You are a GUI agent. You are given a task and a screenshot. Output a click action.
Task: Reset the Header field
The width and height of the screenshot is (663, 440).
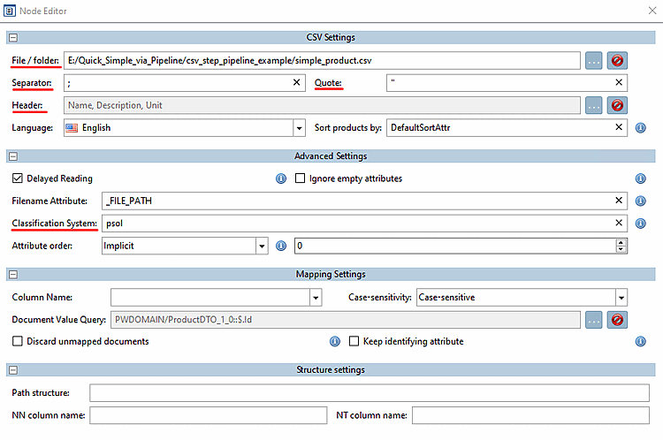617,105
